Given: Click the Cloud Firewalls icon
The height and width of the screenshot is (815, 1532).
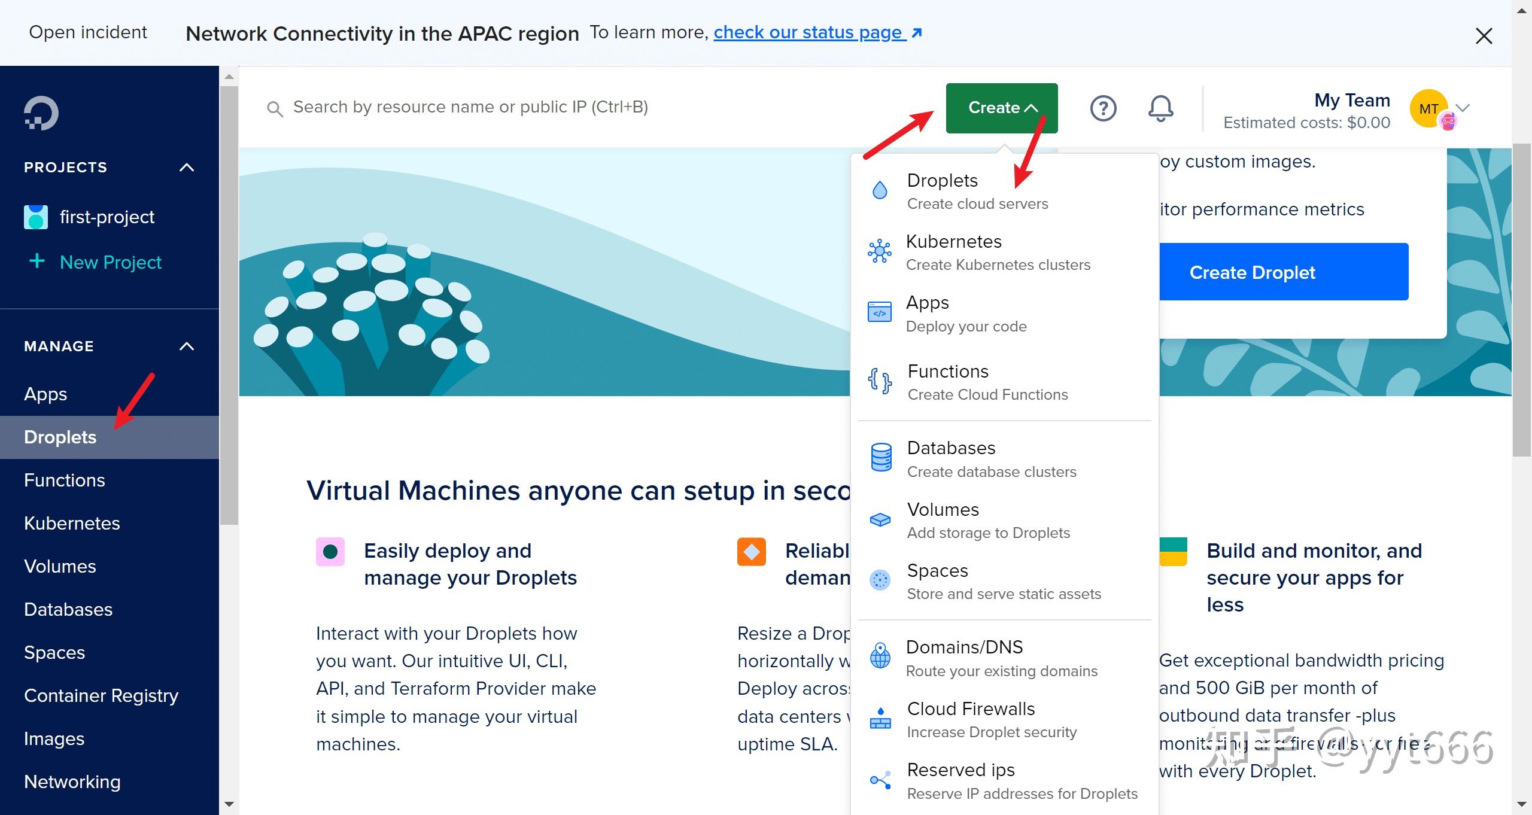Looking at the screenshot, I should [x=880, y=719].
